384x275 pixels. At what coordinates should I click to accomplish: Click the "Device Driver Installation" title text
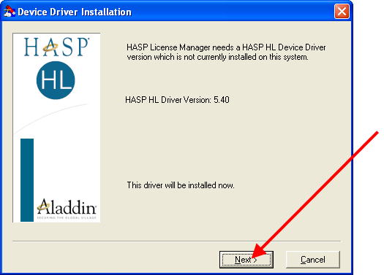75,12
